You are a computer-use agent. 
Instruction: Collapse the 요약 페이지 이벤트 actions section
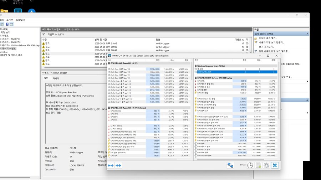click(x=307, y=34)
